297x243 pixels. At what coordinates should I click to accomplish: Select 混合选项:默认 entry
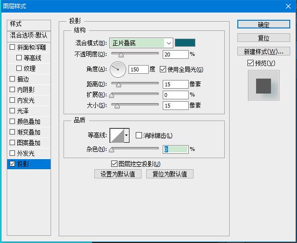(29, 36)
